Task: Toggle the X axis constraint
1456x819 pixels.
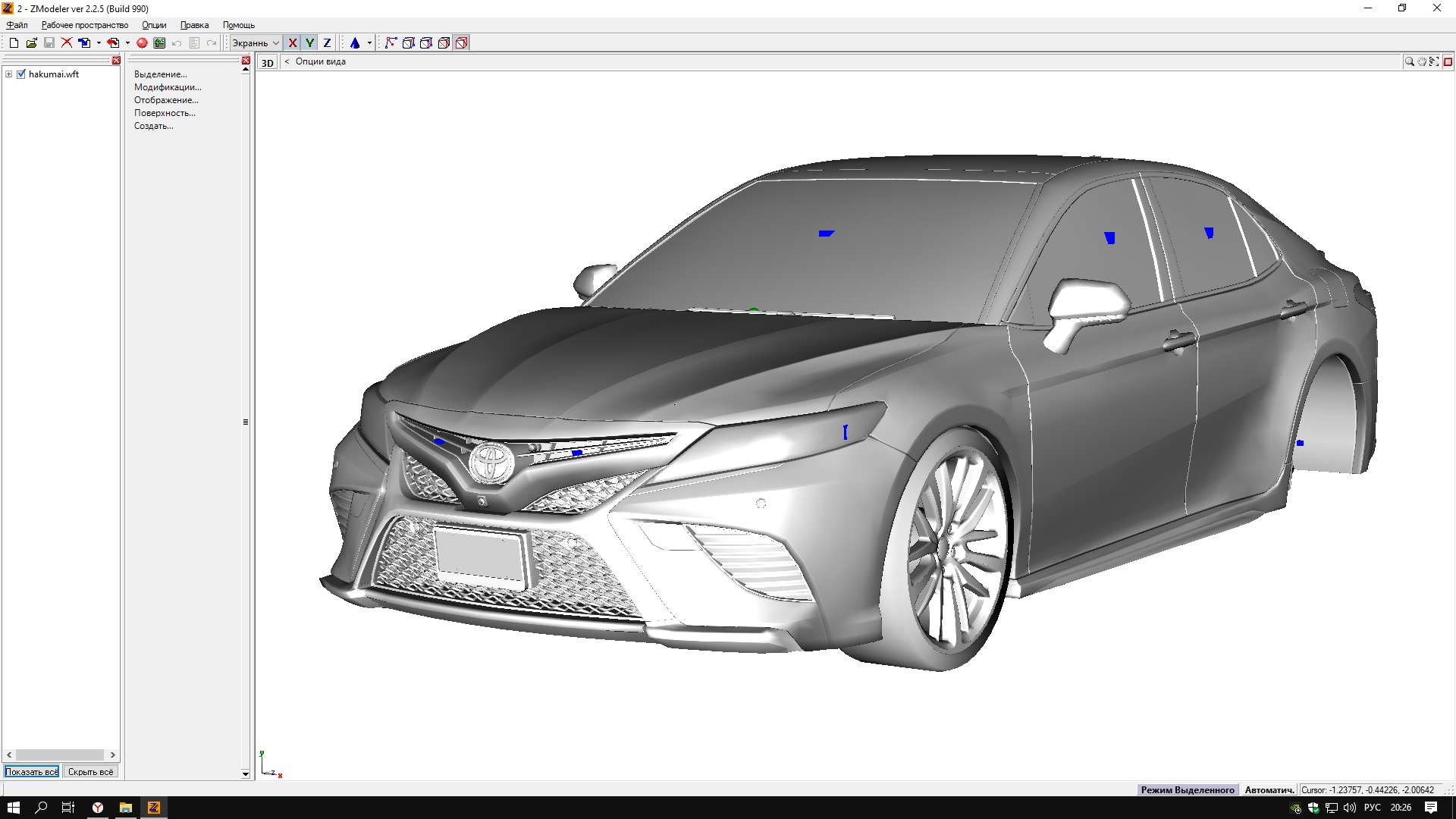Action: click(292, 43)
